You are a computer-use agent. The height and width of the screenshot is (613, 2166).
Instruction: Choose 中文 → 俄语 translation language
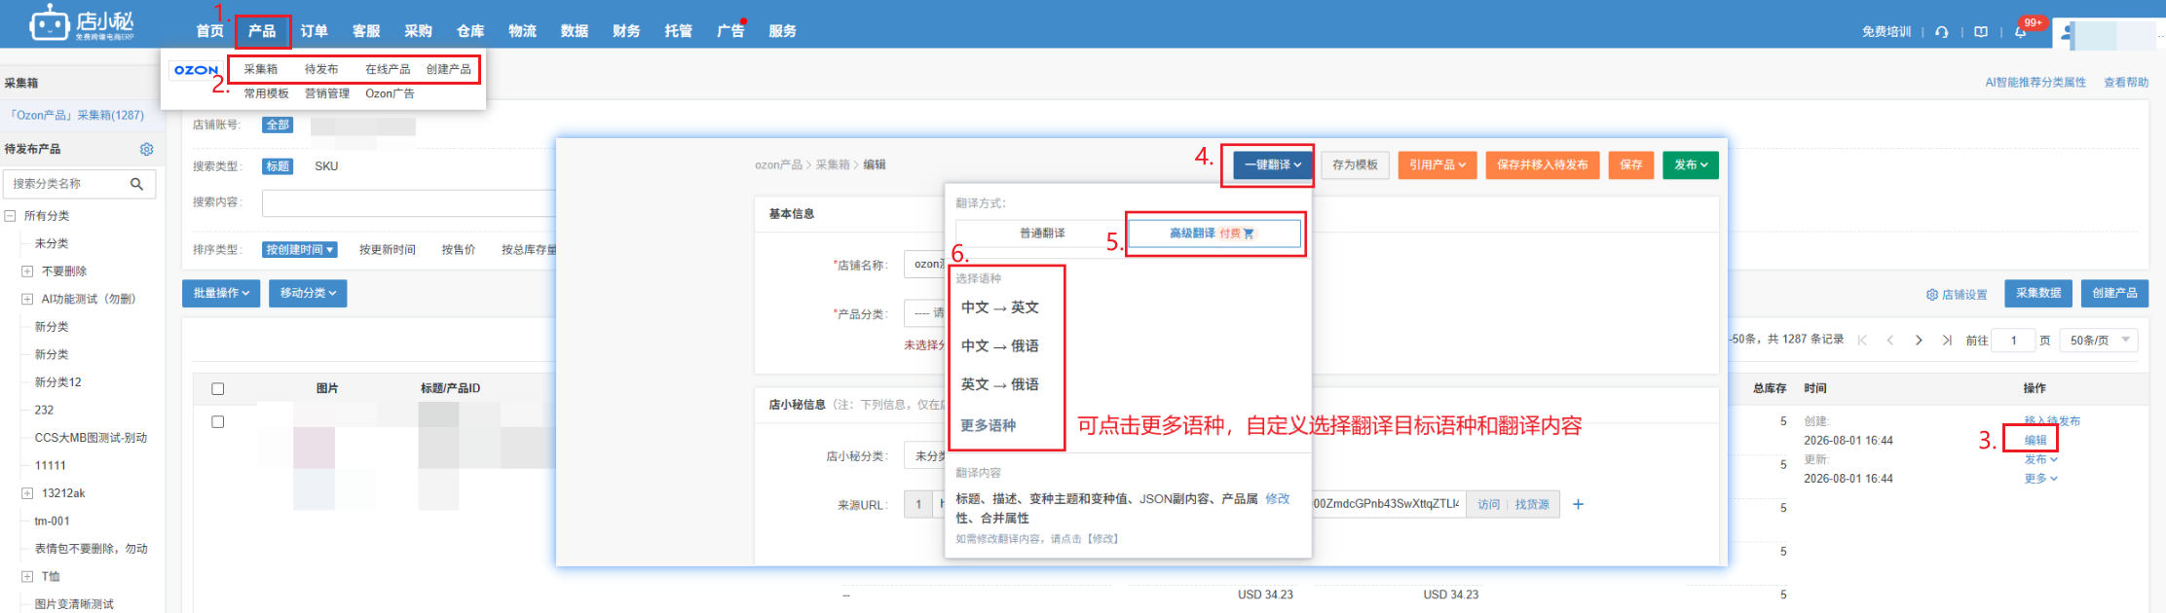click(1000, 346)
